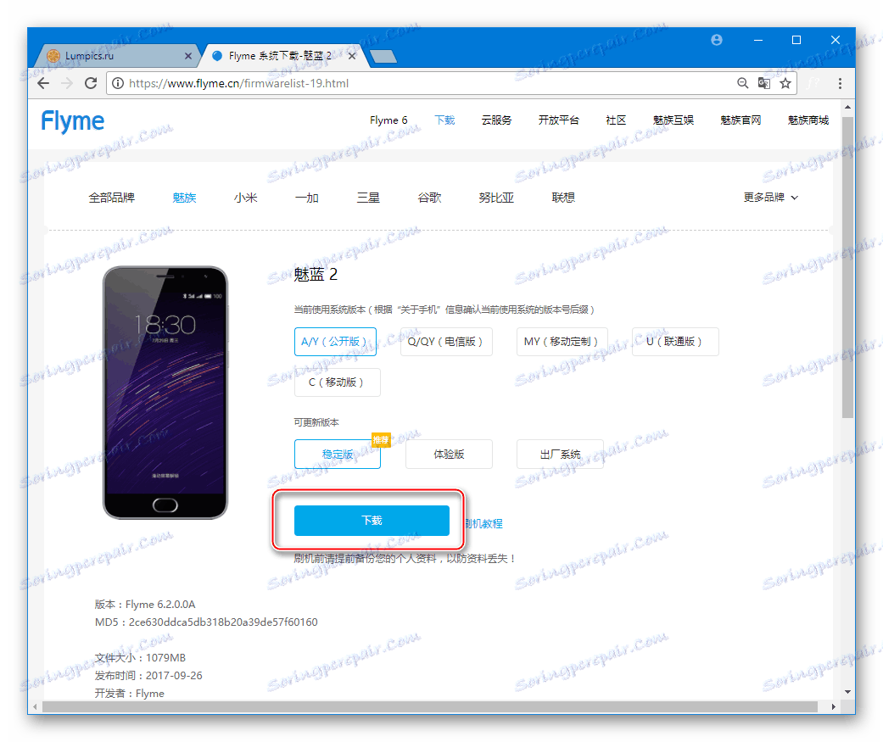Click the MD5 checksum text

tap(206, 622)
